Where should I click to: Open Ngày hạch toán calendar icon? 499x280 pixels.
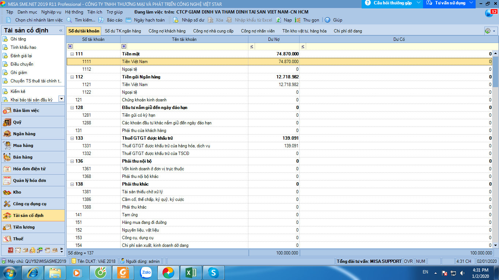pos(129,20)
